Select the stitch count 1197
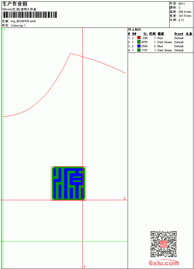The image size is (194, 269). coord(144,50)
